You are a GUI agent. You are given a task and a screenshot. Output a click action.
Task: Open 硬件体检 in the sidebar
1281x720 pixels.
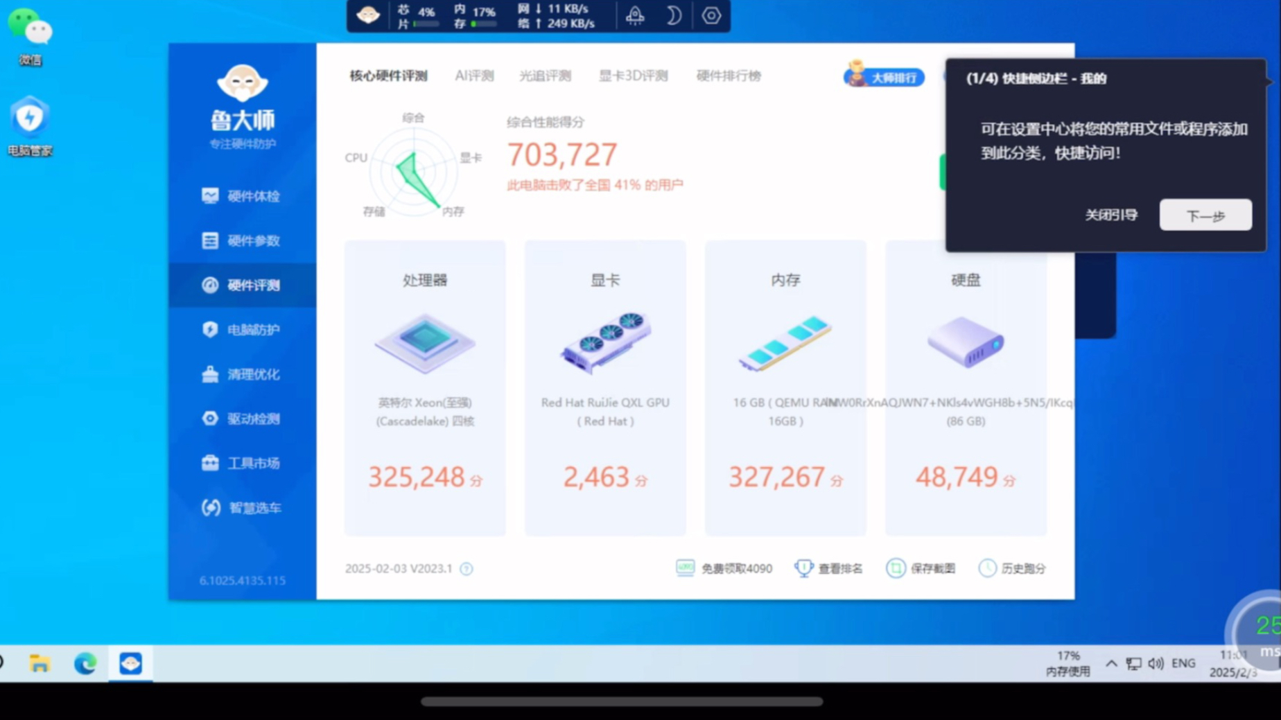(x=241, y=196)
